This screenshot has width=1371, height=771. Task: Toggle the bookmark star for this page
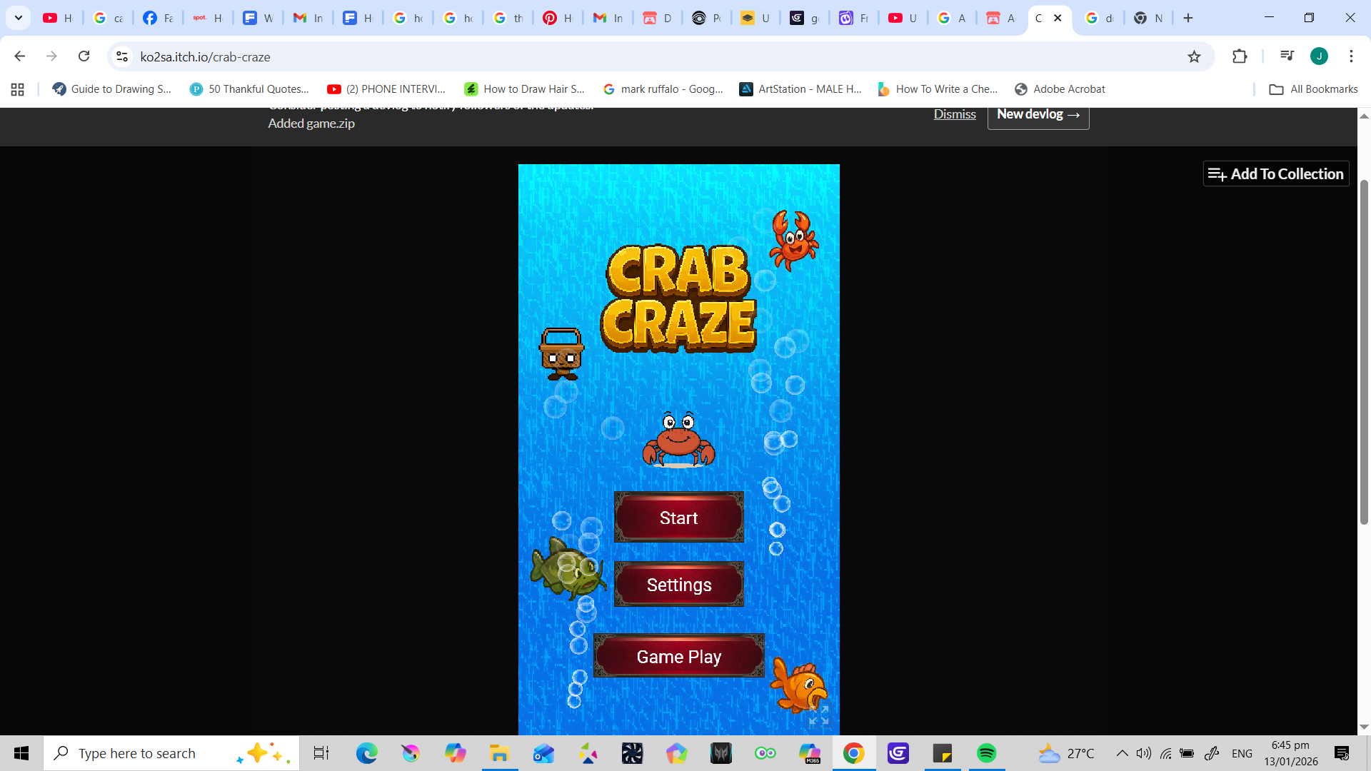point(1194,56)
